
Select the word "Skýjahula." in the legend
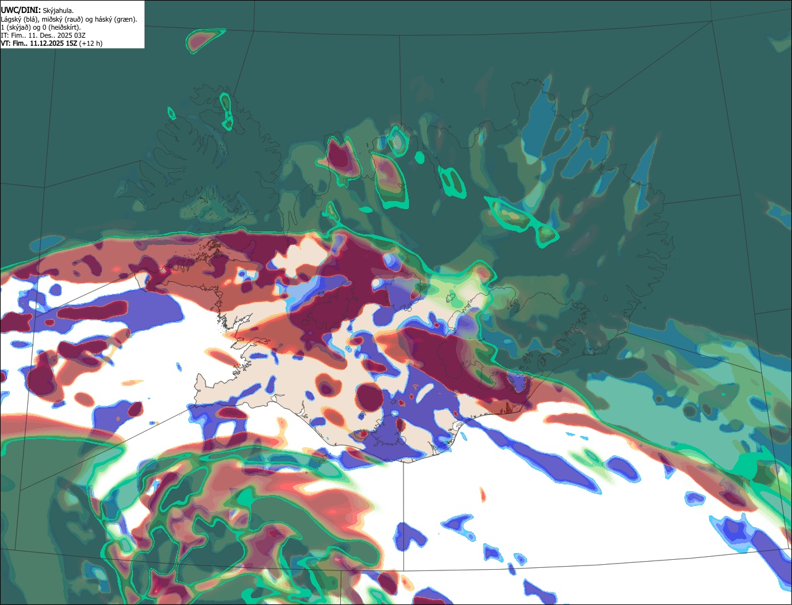58,11
